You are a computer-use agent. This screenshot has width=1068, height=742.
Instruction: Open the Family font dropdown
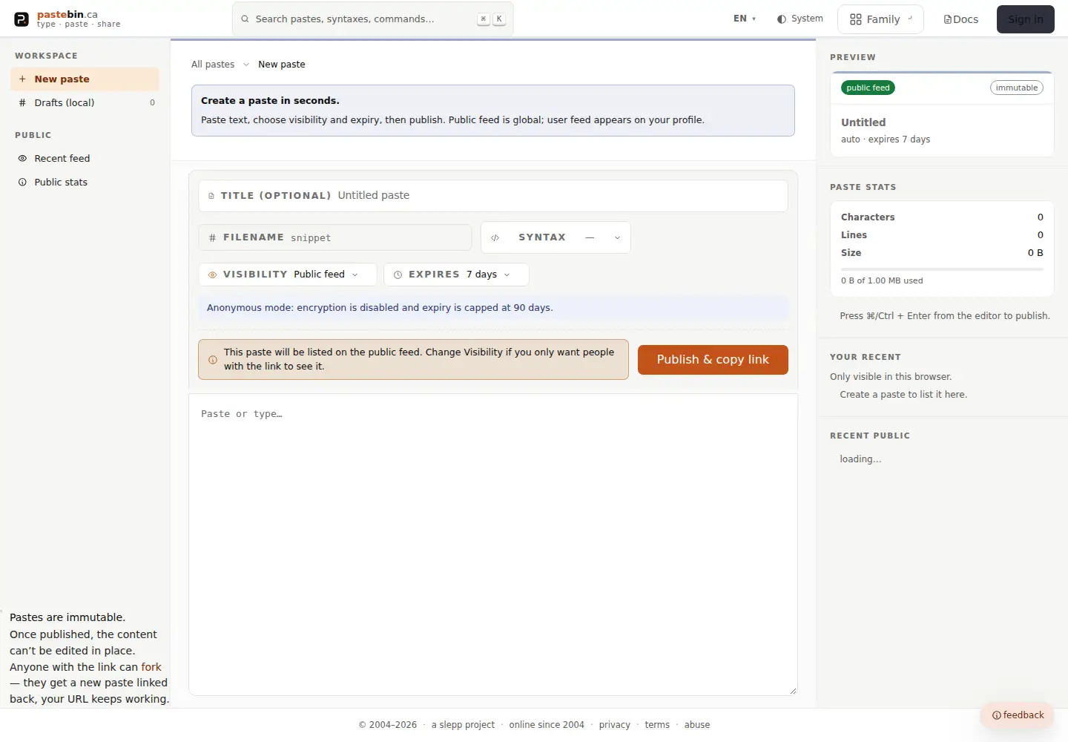[880, 19]
